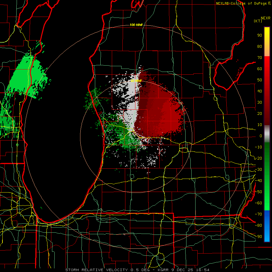Click the blue bottom segment of the color bar
The height and width of the screenshot is (272, 272).
[x=267, y=226]
